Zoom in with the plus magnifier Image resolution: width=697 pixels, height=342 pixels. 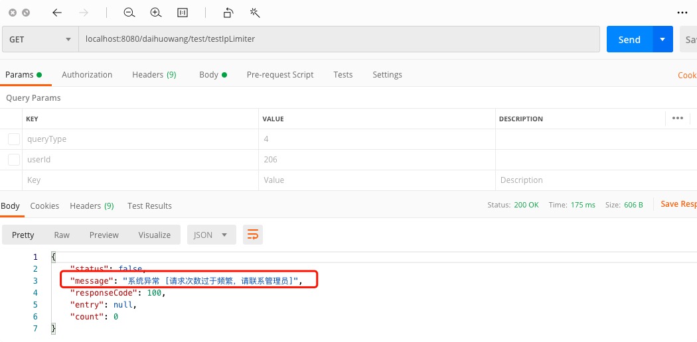(155, 13)
